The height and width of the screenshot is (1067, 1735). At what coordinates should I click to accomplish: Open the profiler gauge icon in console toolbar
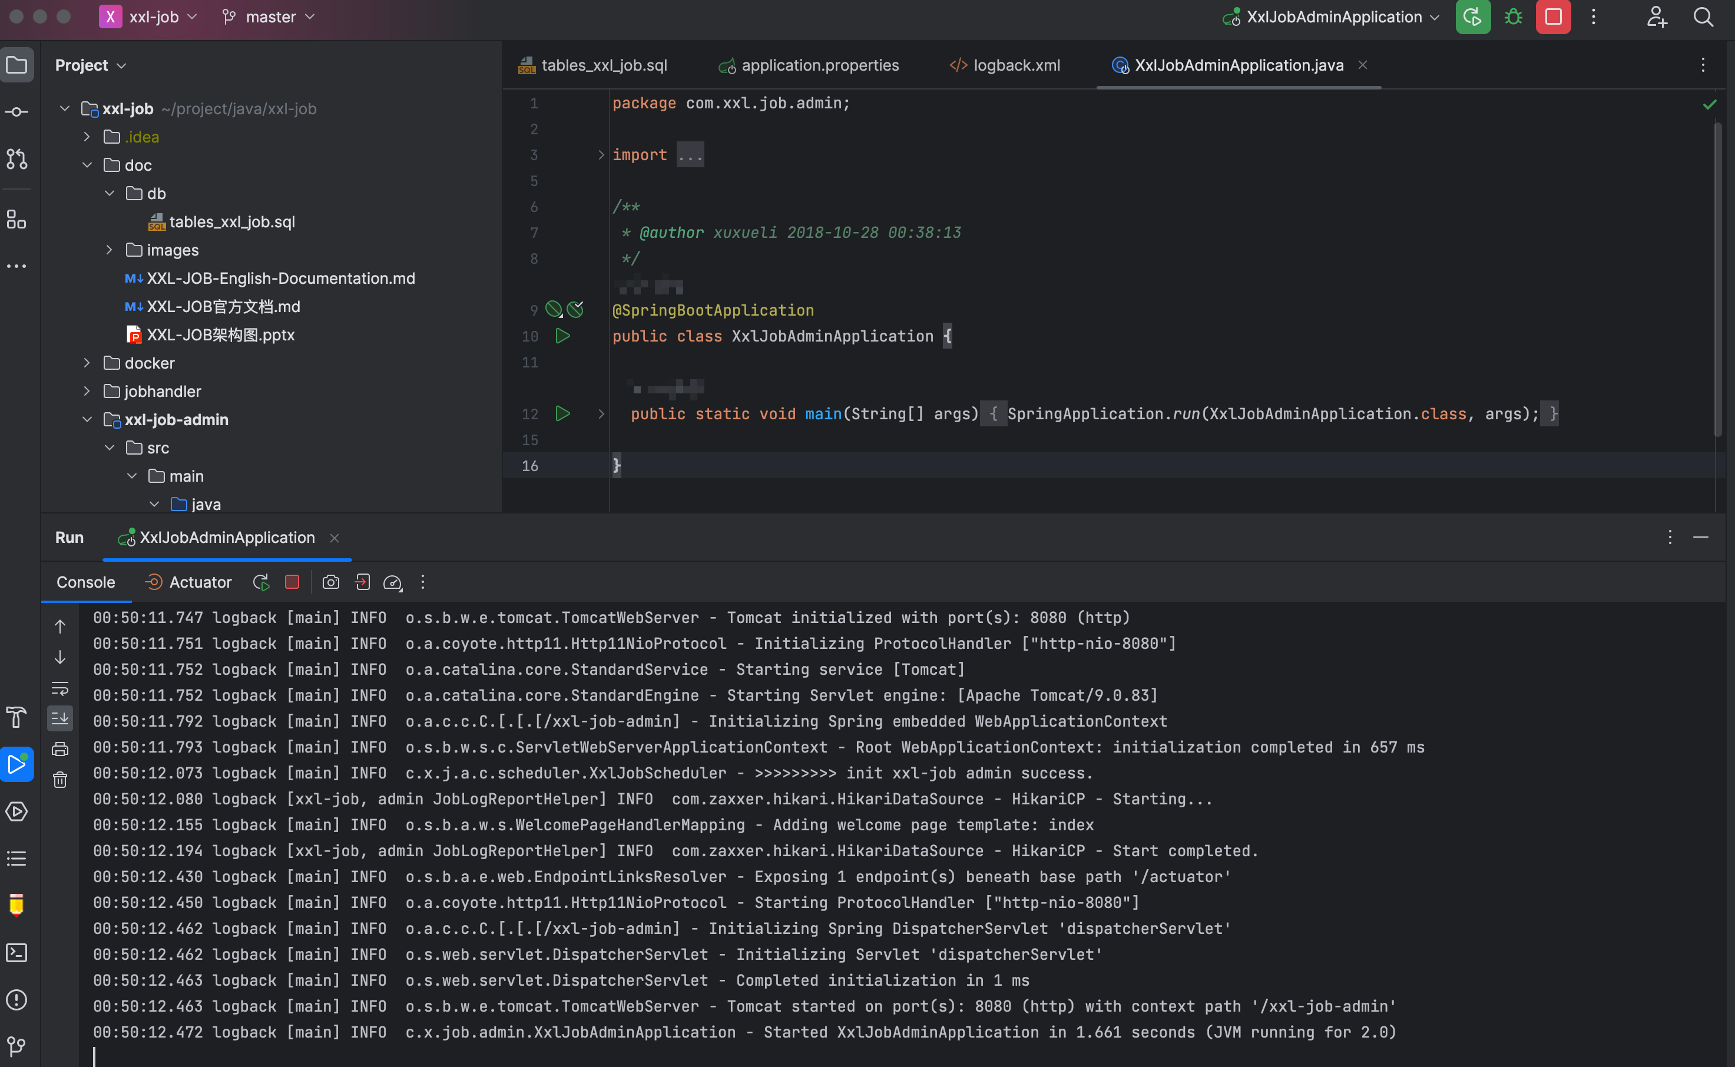393,582
